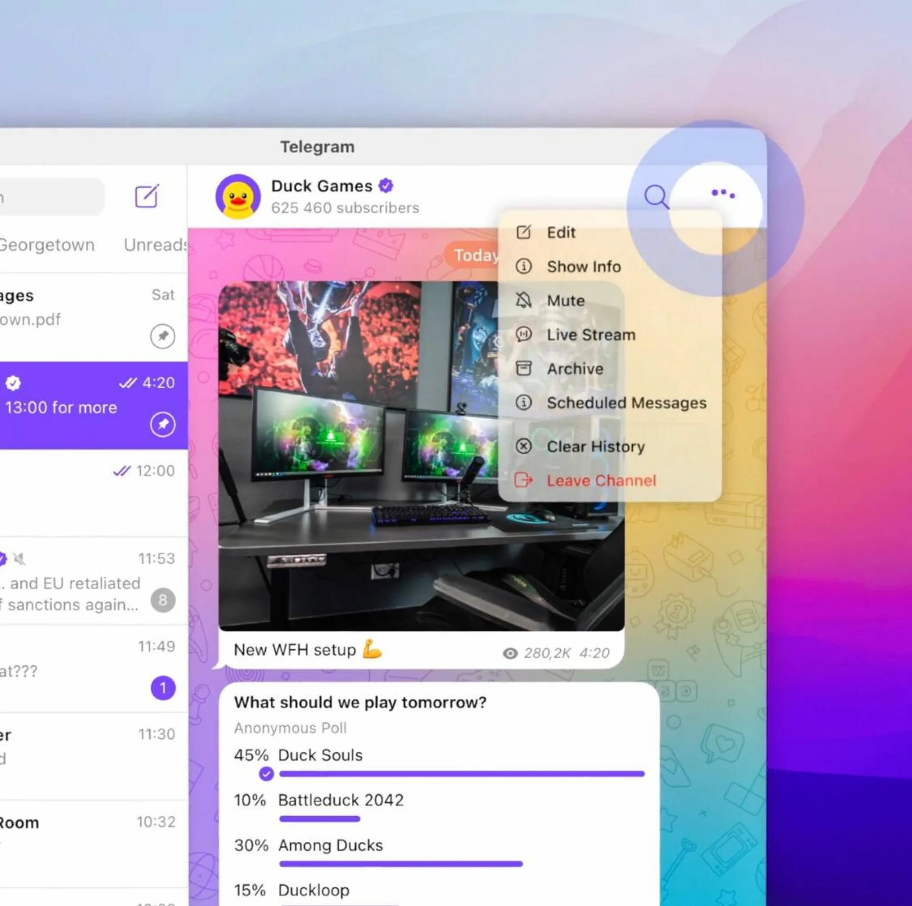Click the Scheduled Messages info icon
Viewport: 912px width, 906px height.
click(x=524, y=402)
